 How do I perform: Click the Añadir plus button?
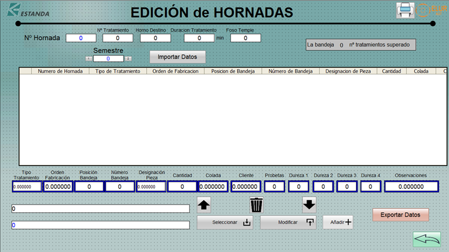tap(338, 222)
